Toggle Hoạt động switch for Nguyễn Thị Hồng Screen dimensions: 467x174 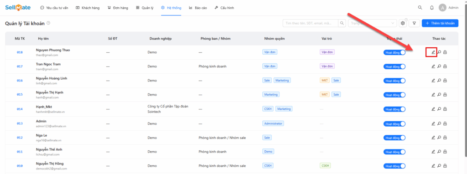click(394, 166)
